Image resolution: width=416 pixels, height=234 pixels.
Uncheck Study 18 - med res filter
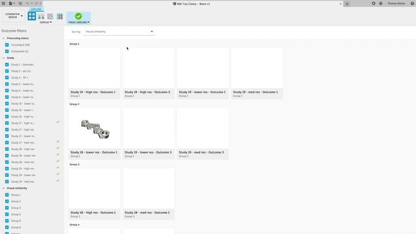(x=7, y=162)
